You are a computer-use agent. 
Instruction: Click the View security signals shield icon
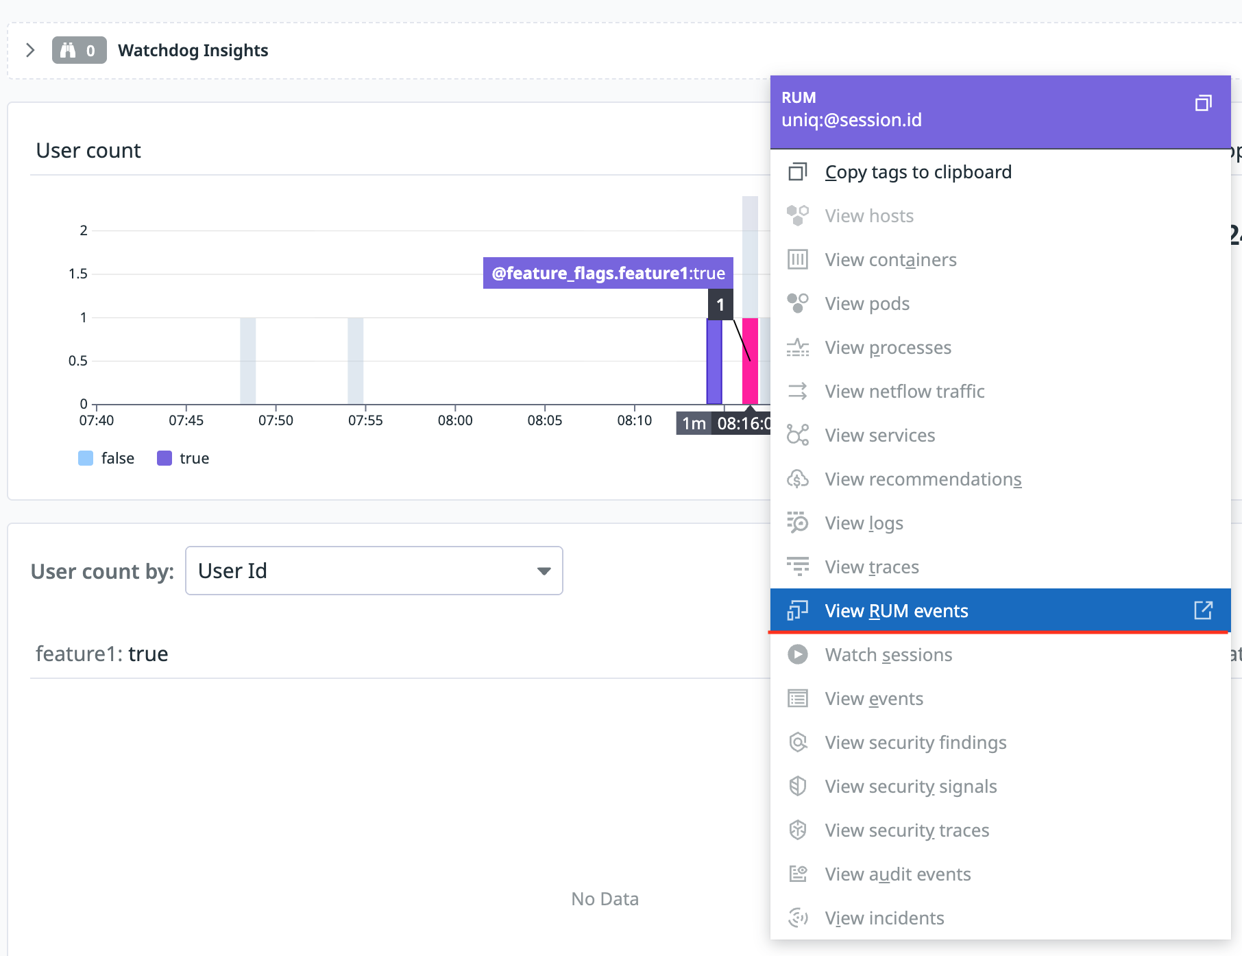[x=797, y=786]
